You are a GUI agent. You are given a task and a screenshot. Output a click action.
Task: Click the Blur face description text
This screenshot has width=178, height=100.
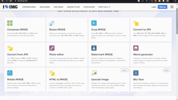[x=151, y=85]
